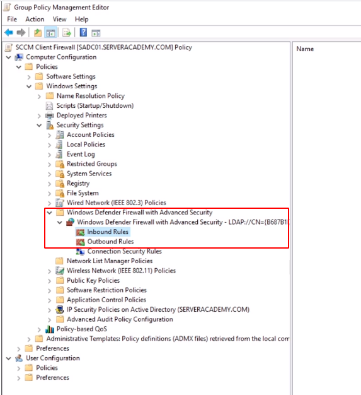Toggle the Show/Hide Console Tree icon
The width and height of the screenshot is (361, 395).
pos(50,33)
